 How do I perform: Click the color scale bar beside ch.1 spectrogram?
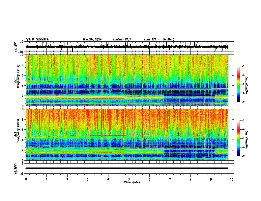pos(239,84)
